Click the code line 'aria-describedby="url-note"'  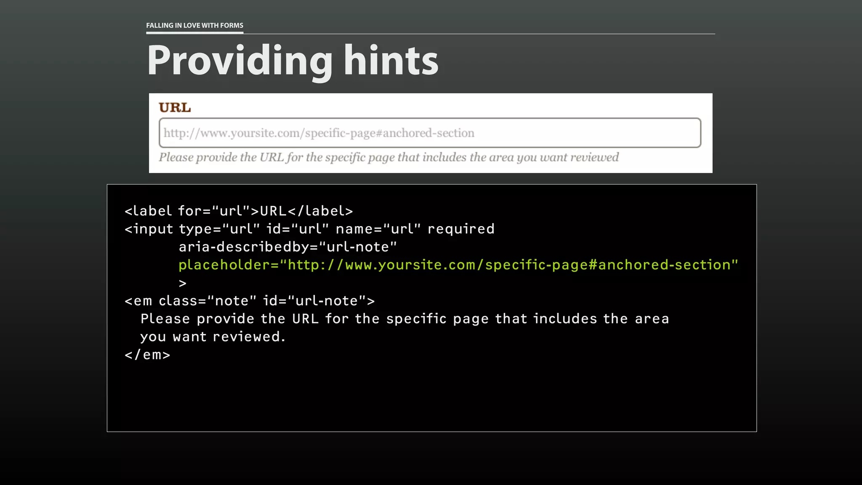[288, 247]
